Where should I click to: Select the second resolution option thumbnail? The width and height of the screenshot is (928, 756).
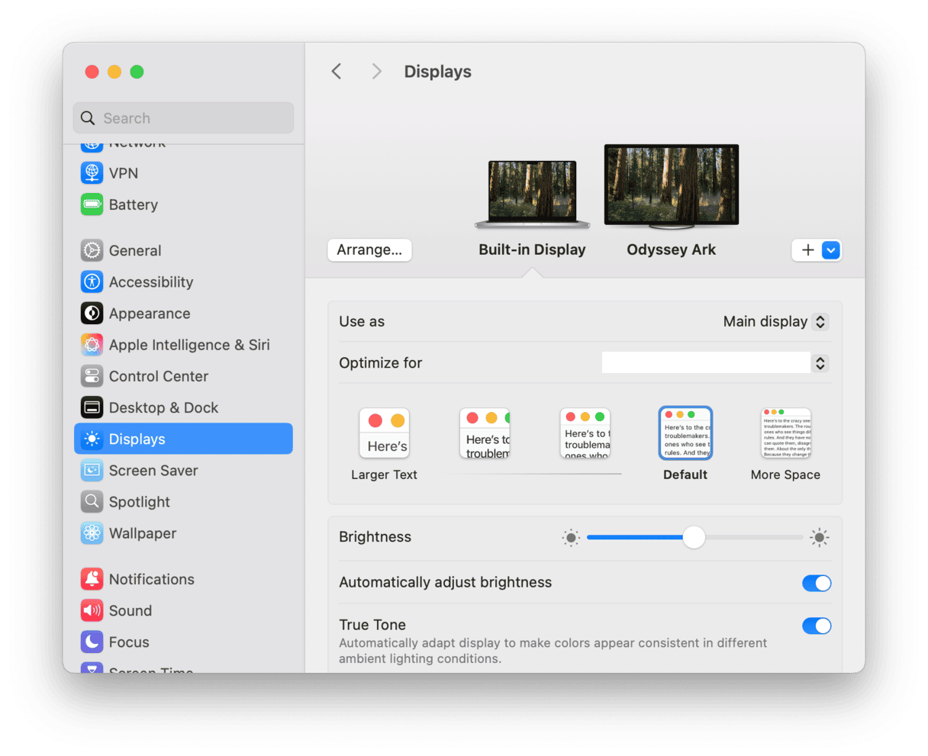point(485,433)
